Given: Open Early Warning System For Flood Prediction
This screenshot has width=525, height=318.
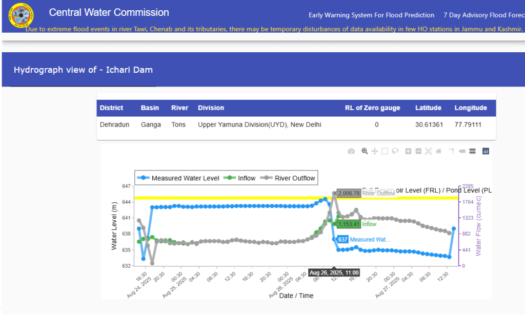Looking at the screenshot, I should [x=371, y=15].
